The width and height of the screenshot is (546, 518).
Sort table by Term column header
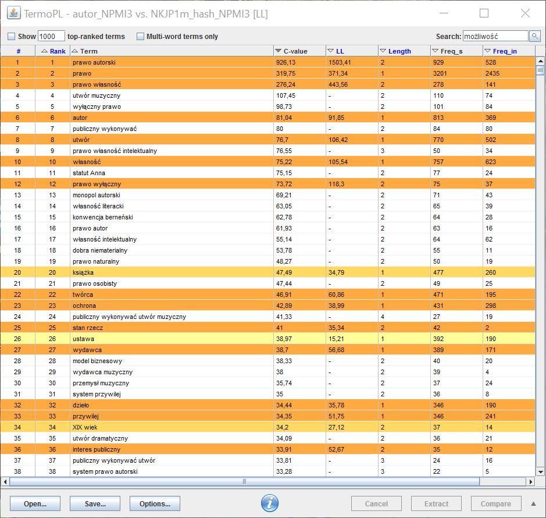172,51
